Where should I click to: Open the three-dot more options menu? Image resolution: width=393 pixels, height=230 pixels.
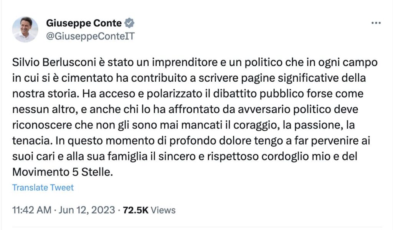point(376,23)
